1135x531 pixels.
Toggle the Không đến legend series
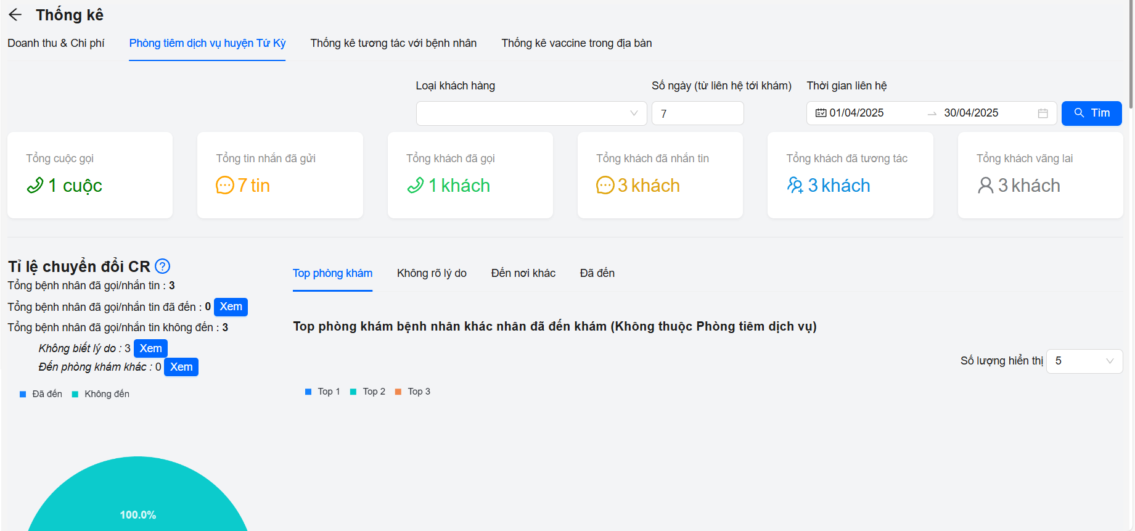(x=100, y=394)
